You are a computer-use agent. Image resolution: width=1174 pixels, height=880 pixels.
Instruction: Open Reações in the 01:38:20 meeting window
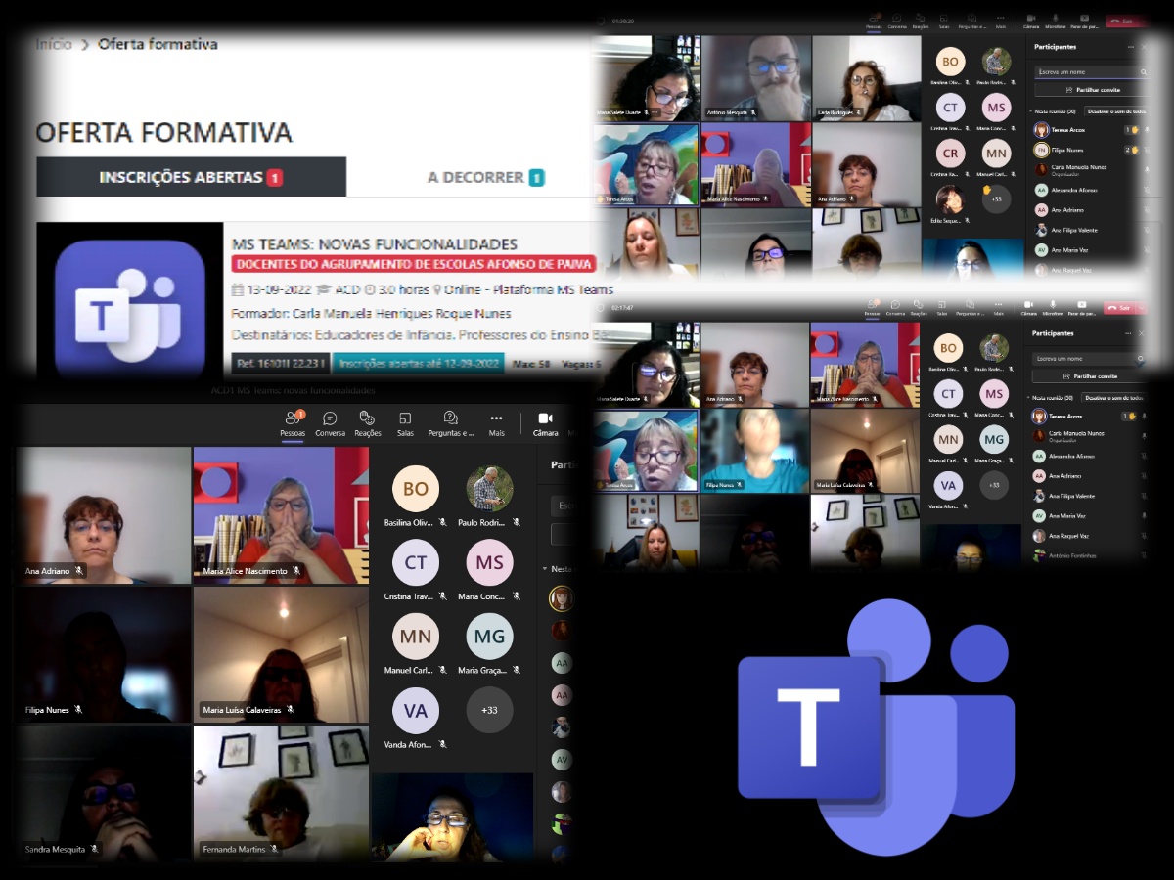point(921,22)
